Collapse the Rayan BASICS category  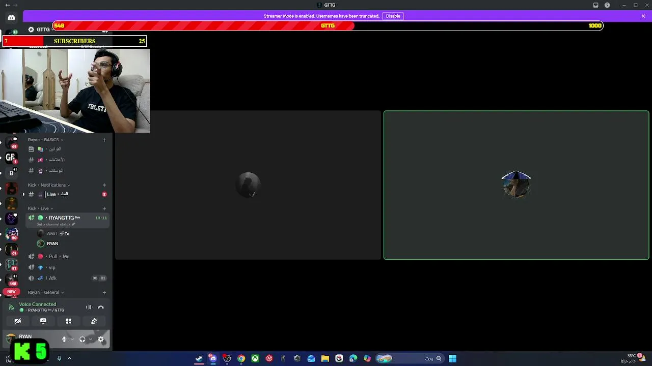coord(45,140)
